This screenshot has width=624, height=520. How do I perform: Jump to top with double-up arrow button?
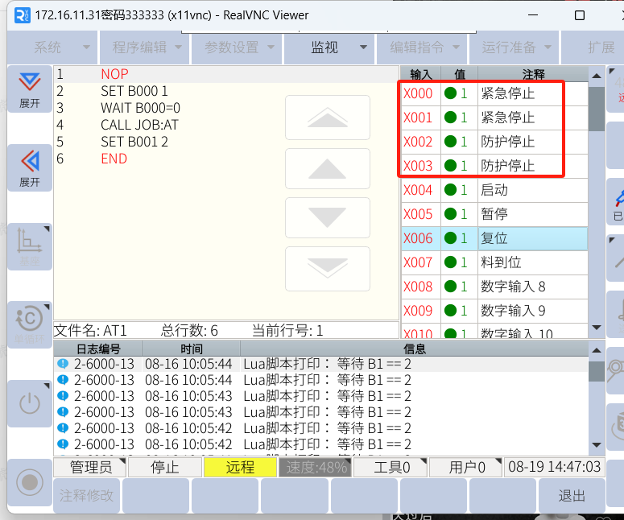327,118
